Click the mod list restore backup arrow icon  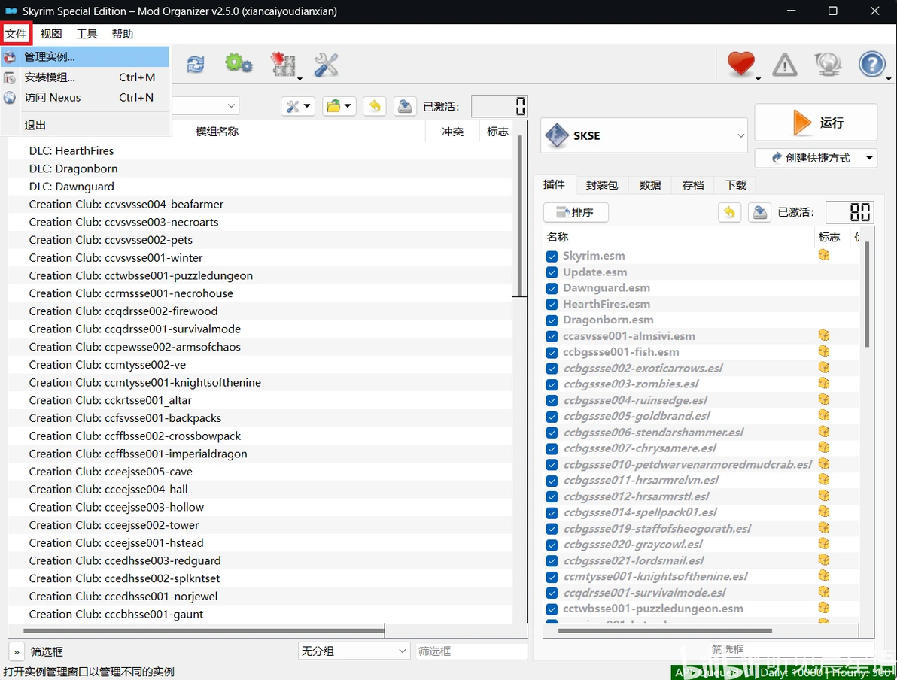pos(375,106)
